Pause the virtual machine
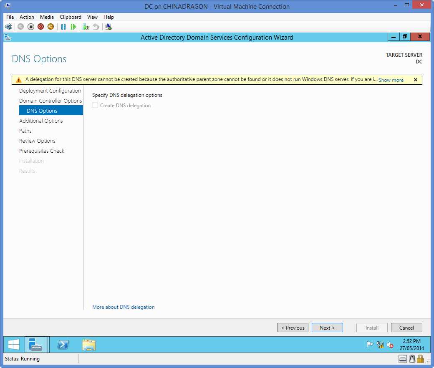434x368 pixels. 63,27
